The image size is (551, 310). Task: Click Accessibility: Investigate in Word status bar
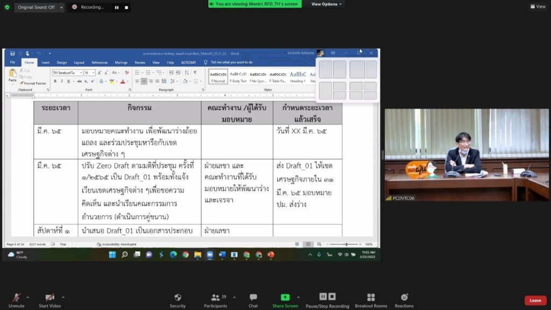tap(117, 244)
